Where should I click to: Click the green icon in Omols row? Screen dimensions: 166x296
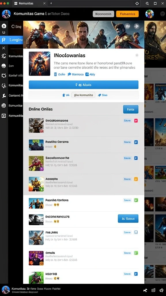tap(136, 253)
